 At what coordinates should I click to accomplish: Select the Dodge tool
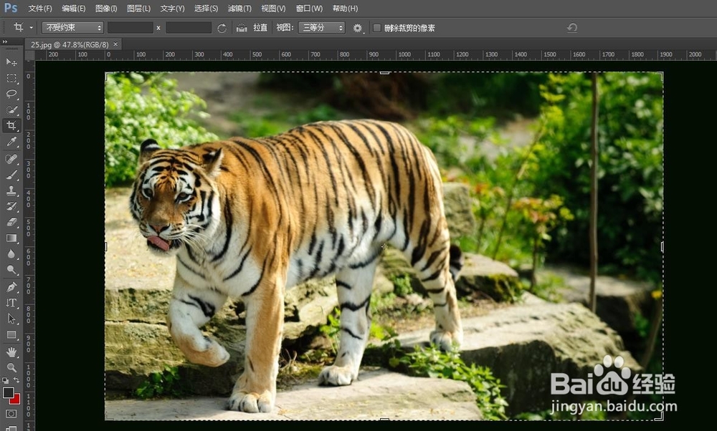11,270
